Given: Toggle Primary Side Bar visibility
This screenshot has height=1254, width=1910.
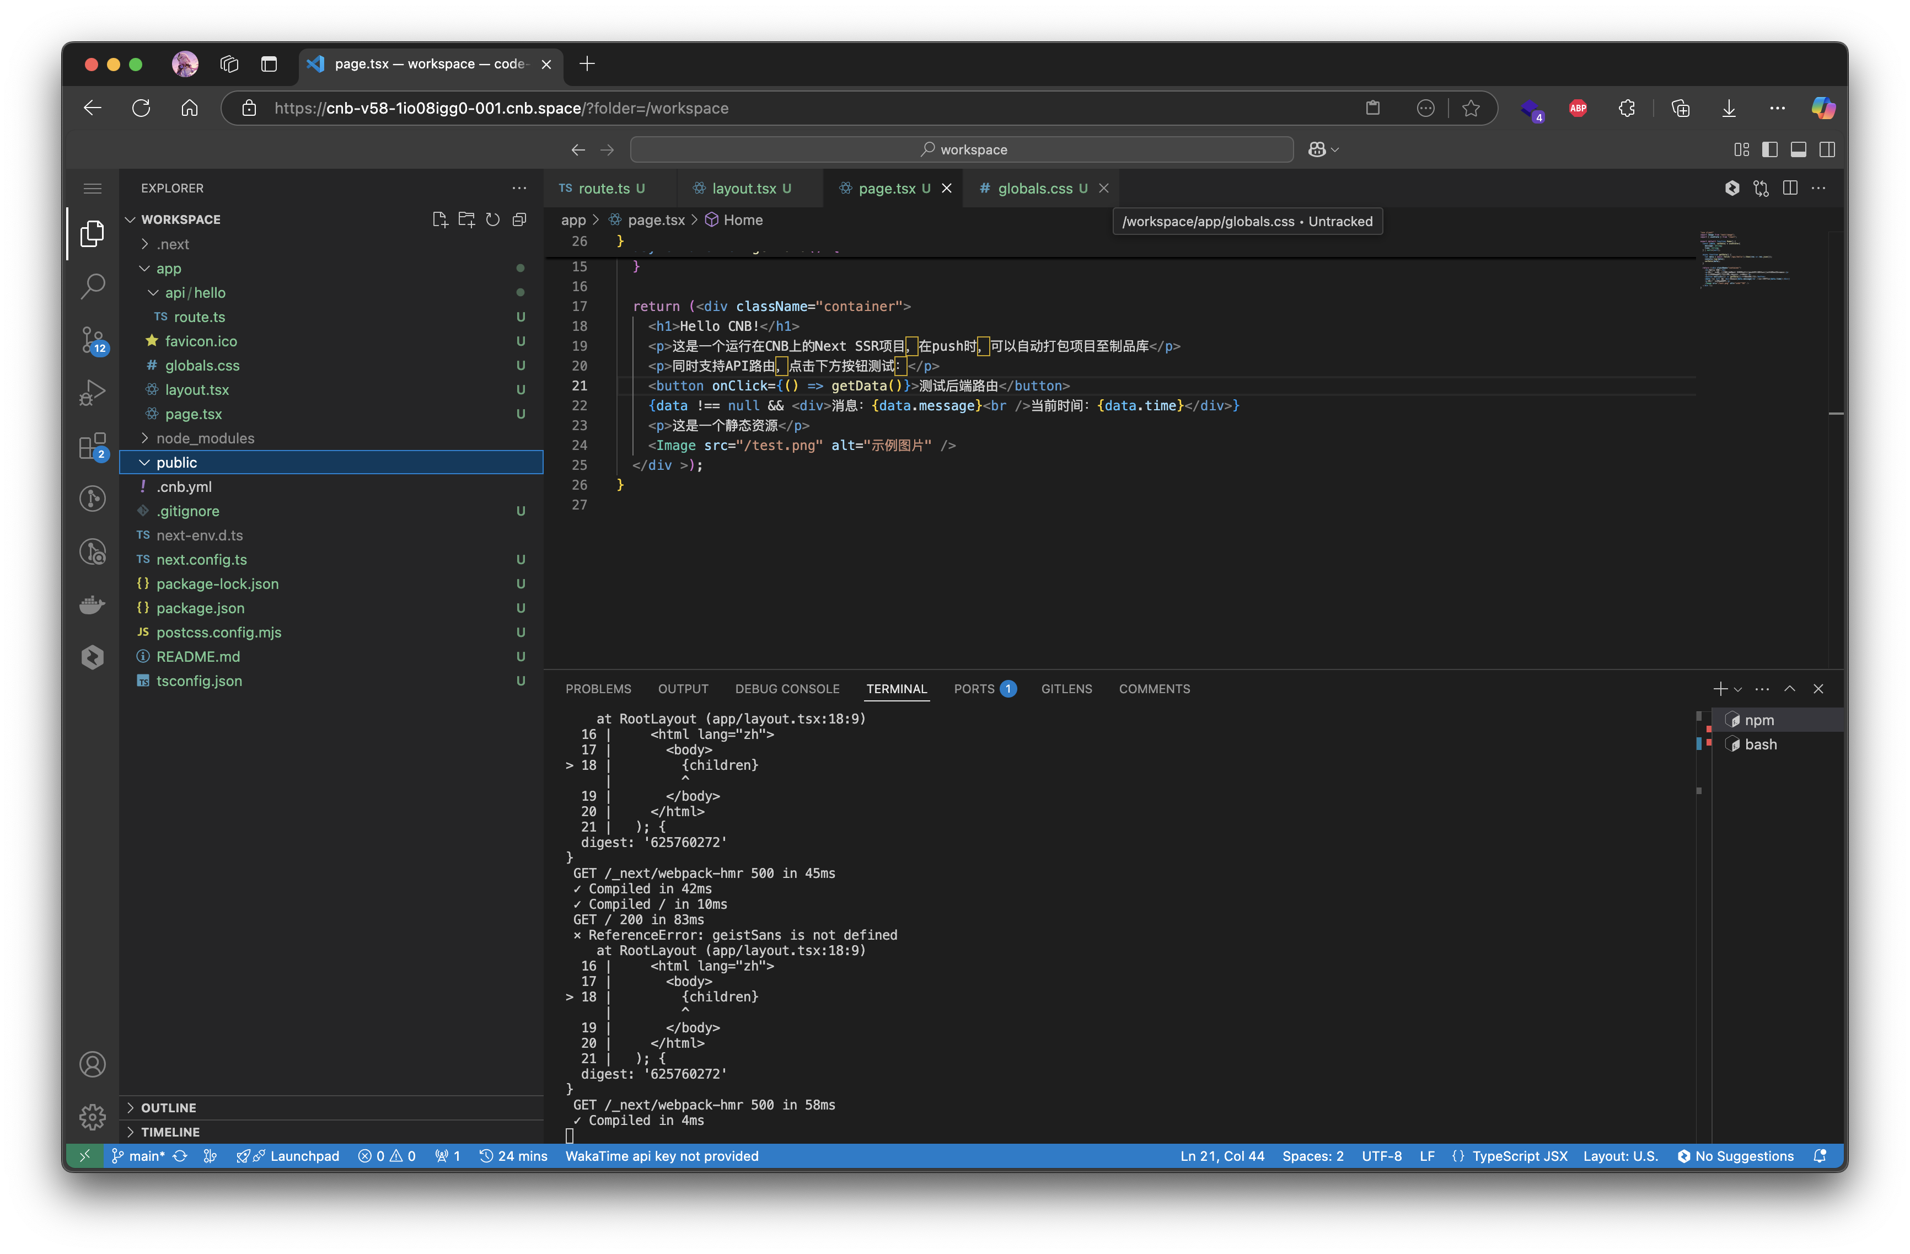Looking at the screenshot, I should point(1769,149).
